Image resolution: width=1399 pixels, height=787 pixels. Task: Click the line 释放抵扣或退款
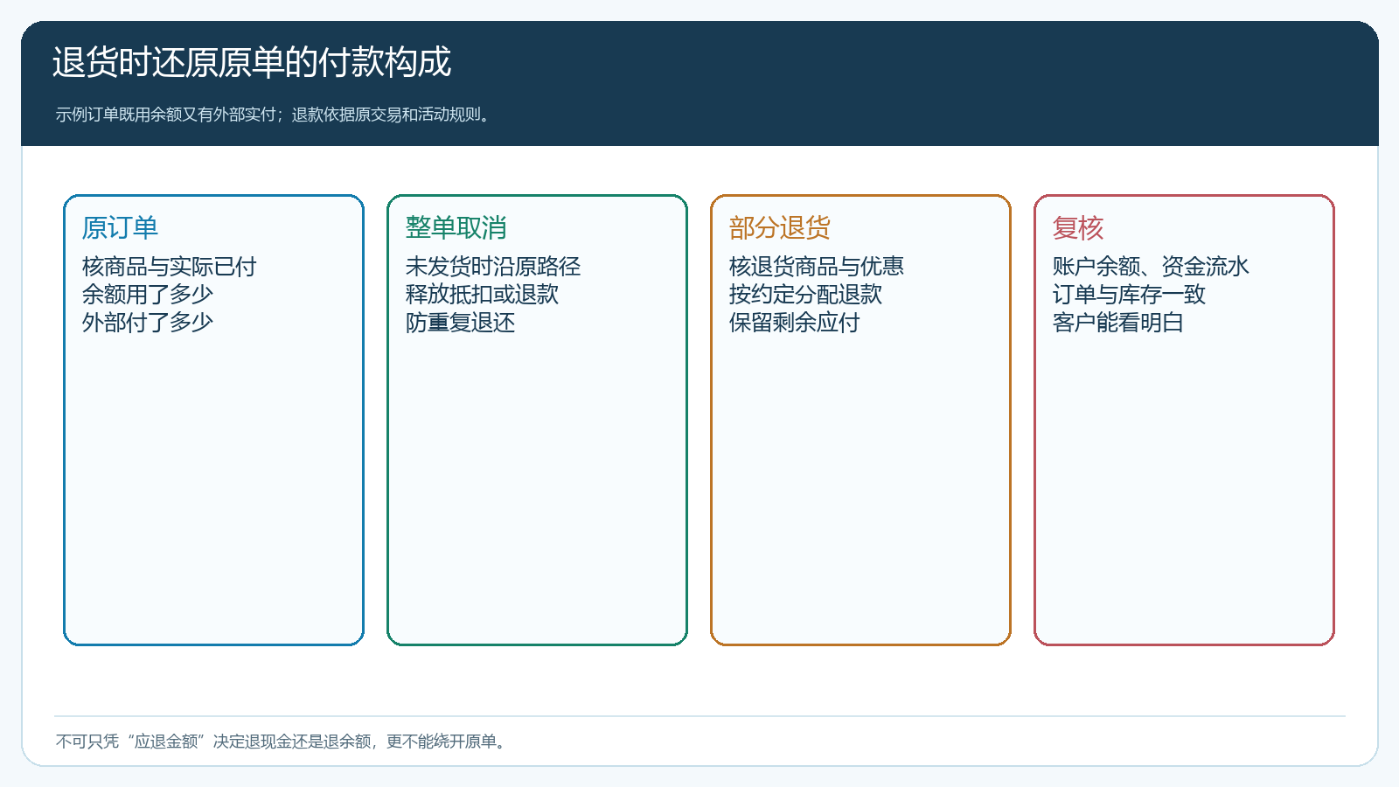pos(482,294)
